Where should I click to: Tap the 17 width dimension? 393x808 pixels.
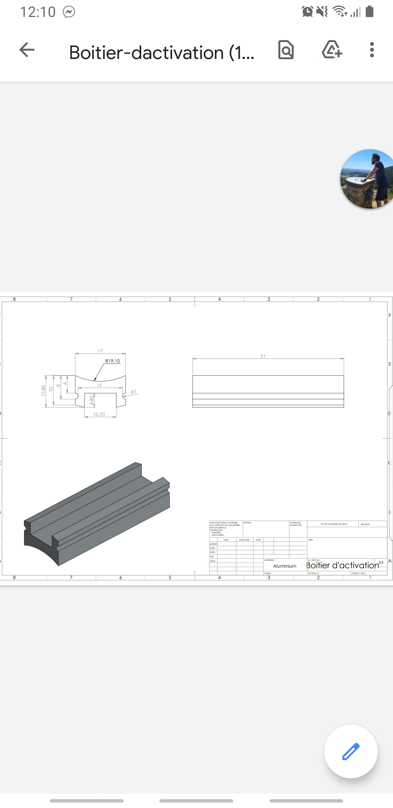tap(100, 351)
